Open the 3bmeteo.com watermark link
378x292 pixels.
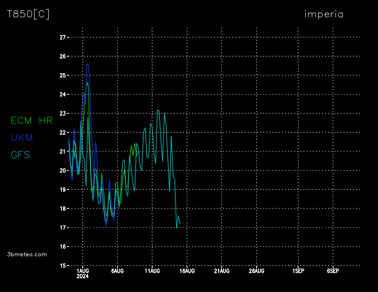coord(27,254)
